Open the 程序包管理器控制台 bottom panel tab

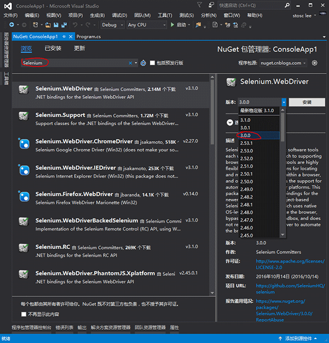31,328
